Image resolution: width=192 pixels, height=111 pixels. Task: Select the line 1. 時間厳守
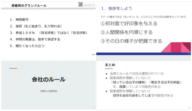pyautogui.click(x=19, y=19)
